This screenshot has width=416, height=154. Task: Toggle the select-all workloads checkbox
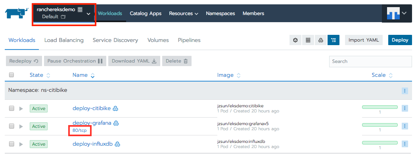coord(12,75)
